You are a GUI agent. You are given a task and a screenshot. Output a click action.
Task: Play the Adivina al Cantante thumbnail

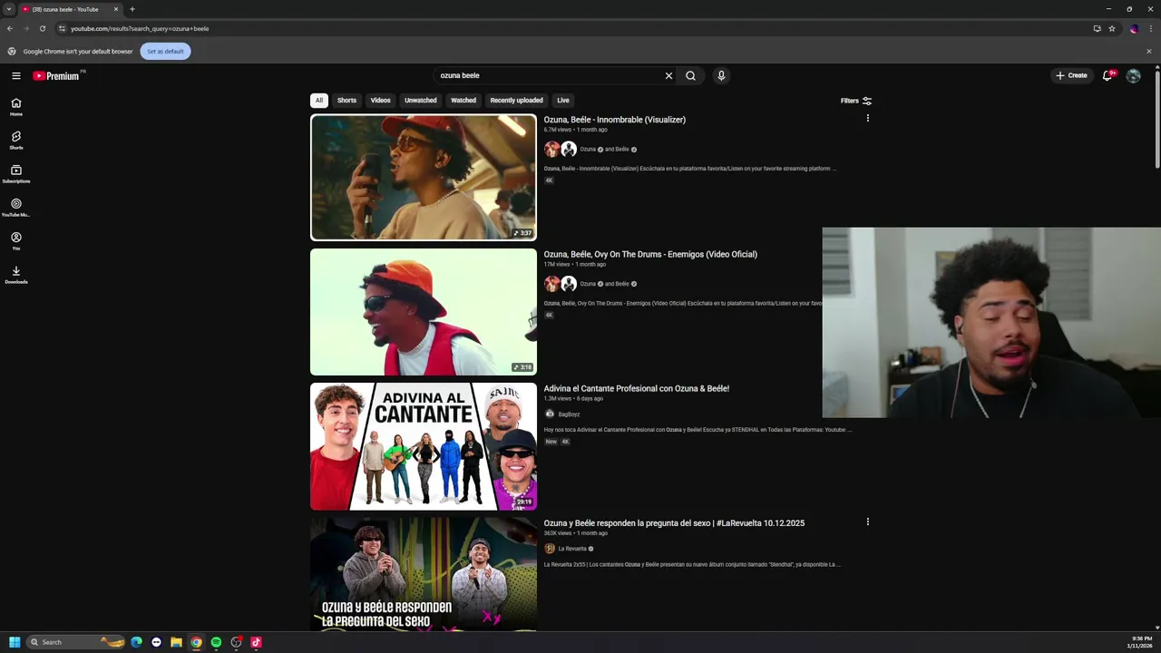[x=424, y=446]
